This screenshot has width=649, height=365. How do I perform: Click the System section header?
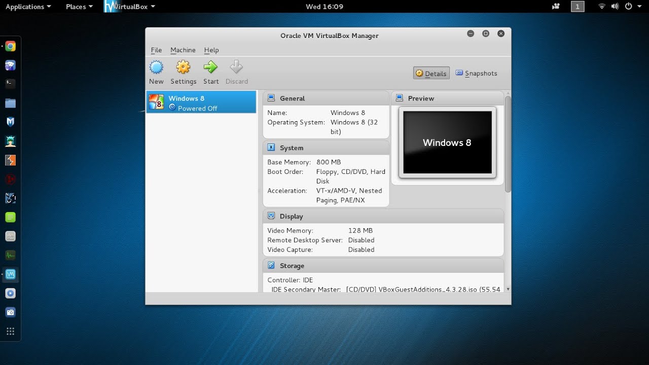pos(326,148)
